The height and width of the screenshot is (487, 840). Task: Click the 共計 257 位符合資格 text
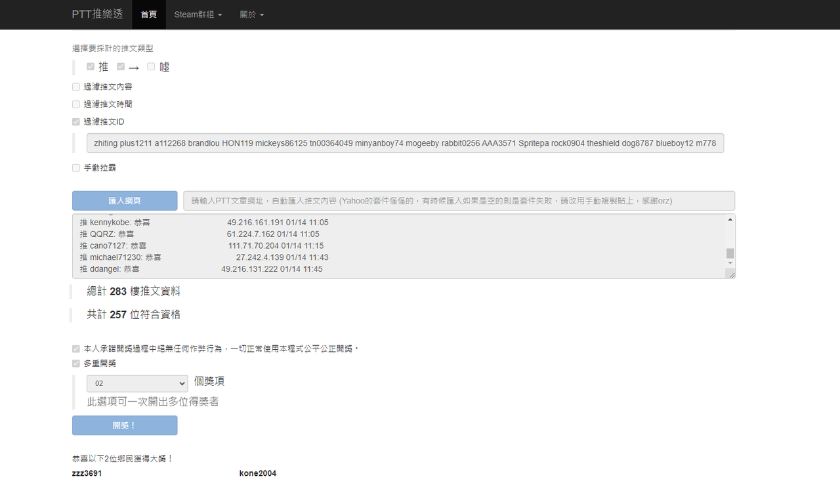134,315
